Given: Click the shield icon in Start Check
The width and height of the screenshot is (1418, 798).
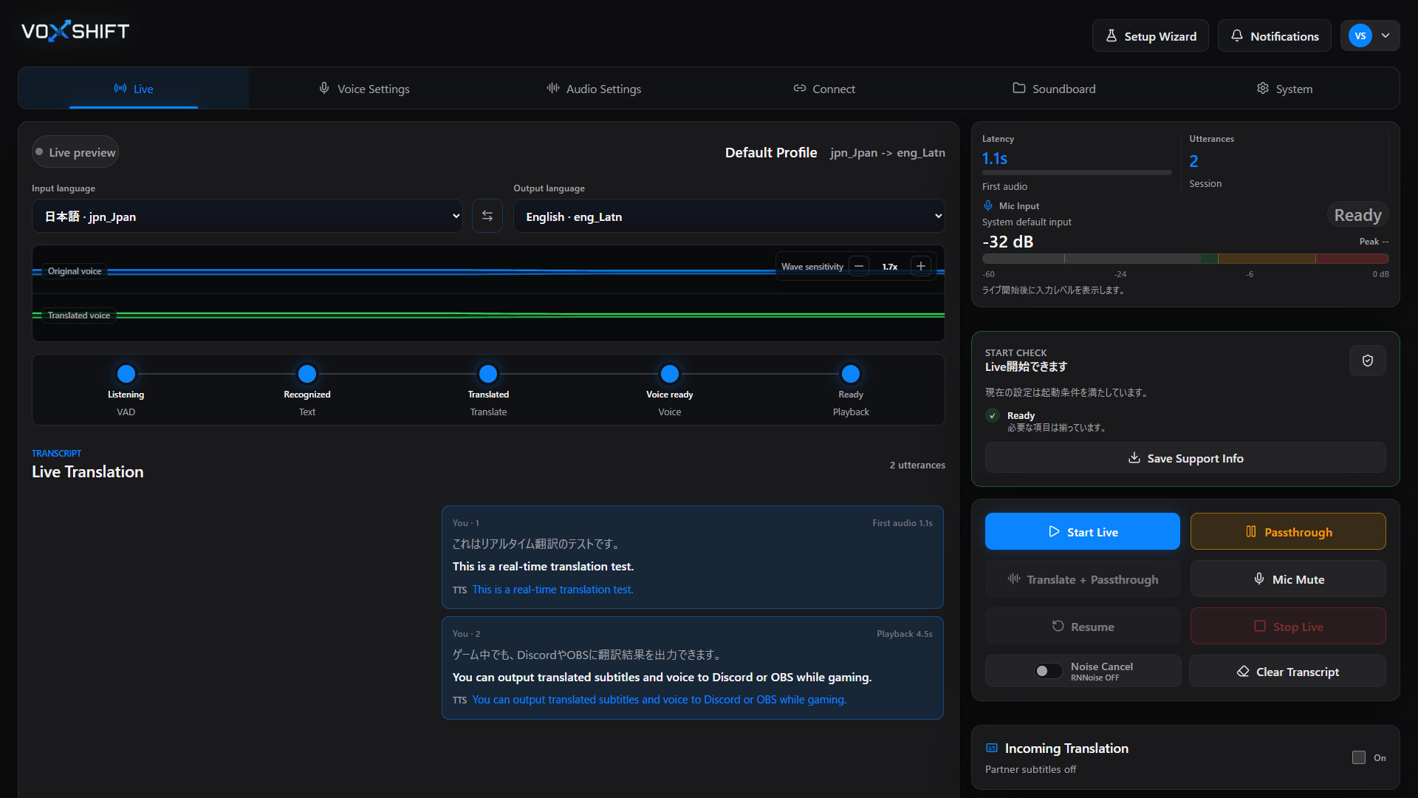Looking at the screenshot, I should (1368, 361).
